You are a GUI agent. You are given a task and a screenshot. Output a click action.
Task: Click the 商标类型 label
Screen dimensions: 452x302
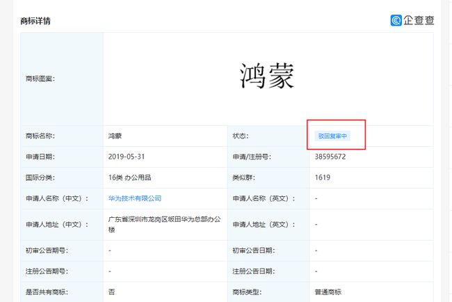[x=247, y=292]
